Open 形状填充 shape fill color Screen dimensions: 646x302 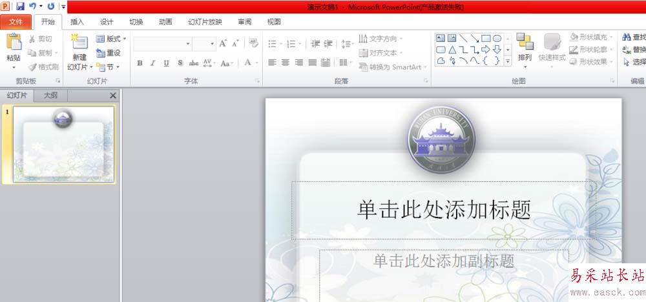coord(592,37)
